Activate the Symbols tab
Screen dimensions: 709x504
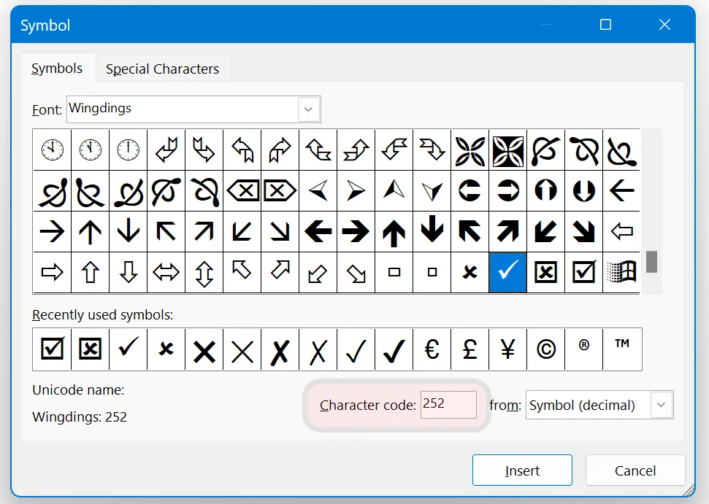pos(58,68)
